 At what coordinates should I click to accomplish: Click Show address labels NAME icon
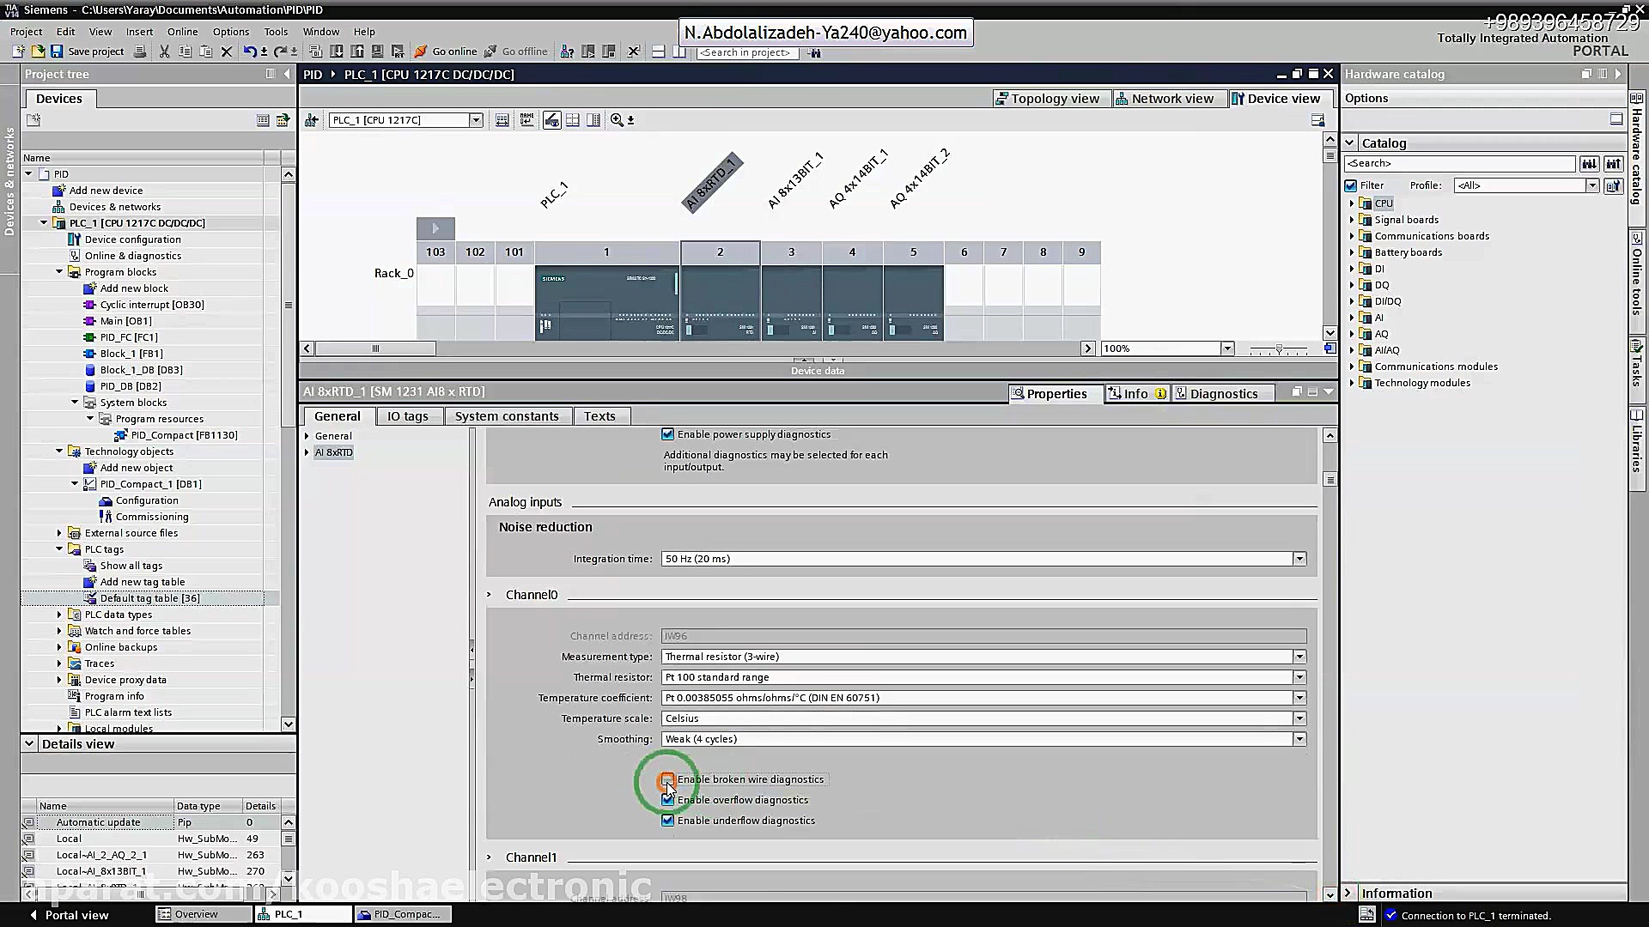[526, 120]
